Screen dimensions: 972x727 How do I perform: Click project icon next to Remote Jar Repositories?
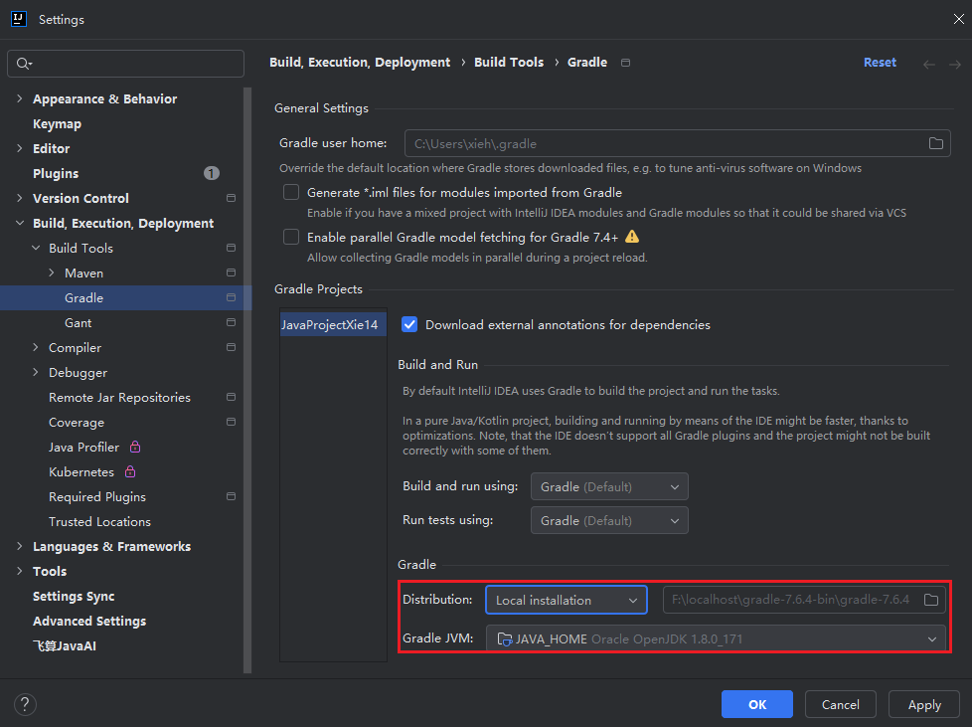[x=232, y=397]
